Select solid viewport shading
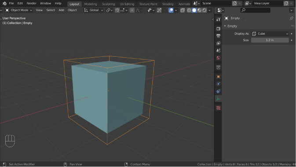296x167 pixels. [194, 10]
